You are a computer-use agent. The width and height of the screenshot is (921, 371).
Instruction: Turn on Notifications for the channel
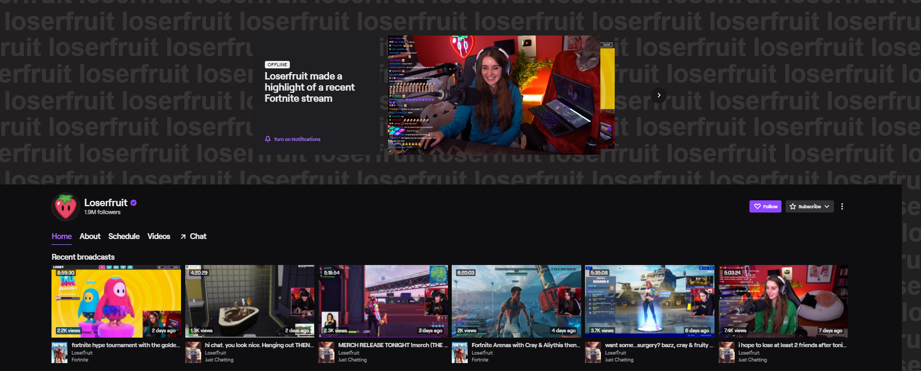point(292,139)
